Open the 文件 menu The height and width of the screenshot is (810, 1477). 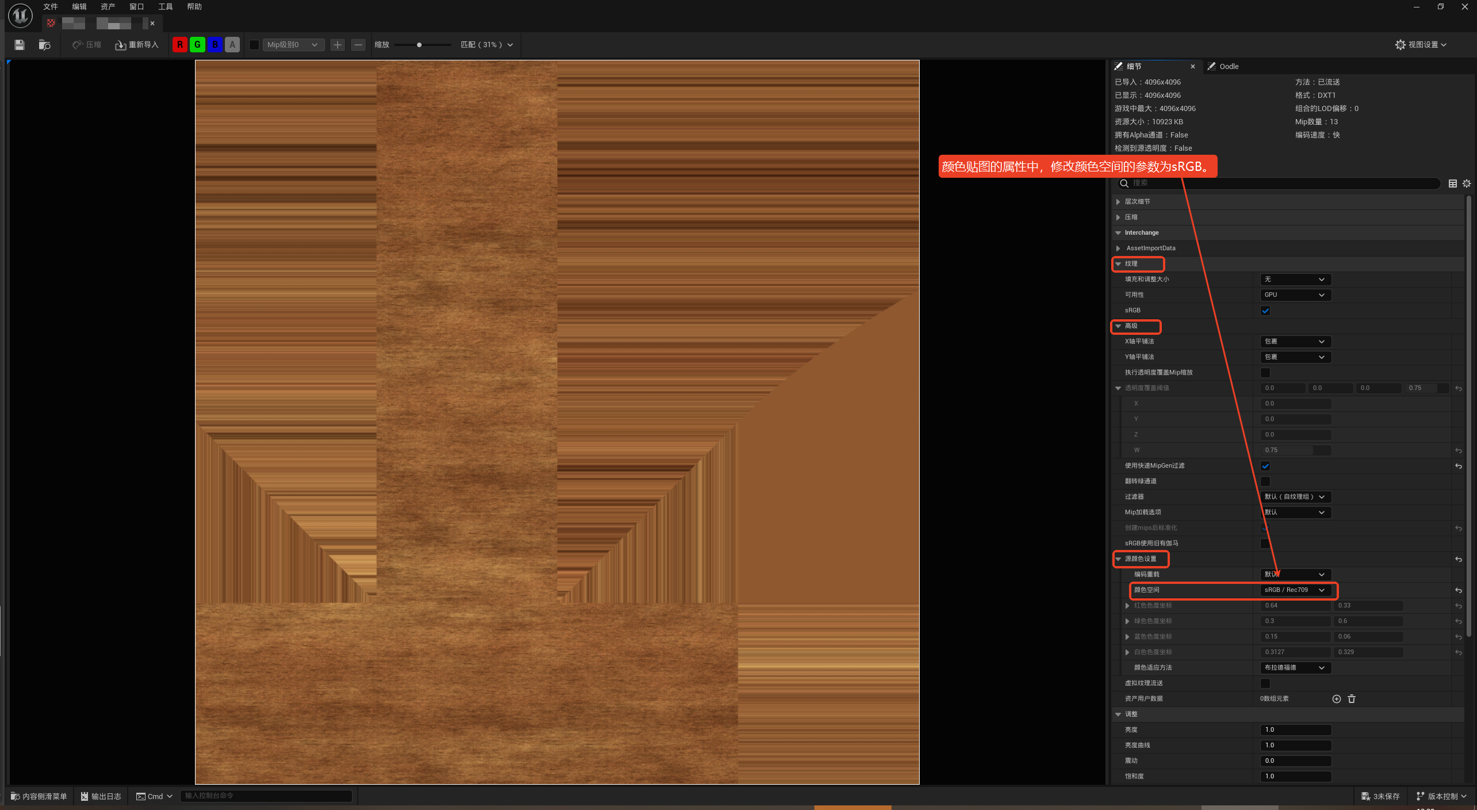pyautogui.click(x=51, y=7)
